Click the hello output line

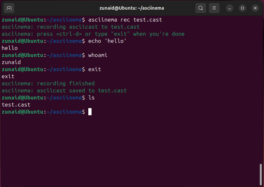(x=9, y=48)
